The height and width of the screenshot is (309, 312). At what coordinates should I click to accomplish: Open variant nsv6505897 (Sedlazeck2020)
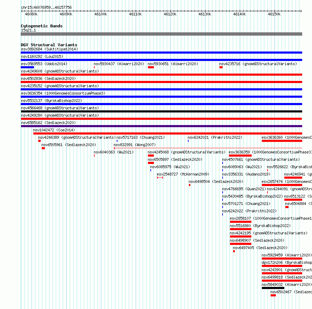click(175, 159)
